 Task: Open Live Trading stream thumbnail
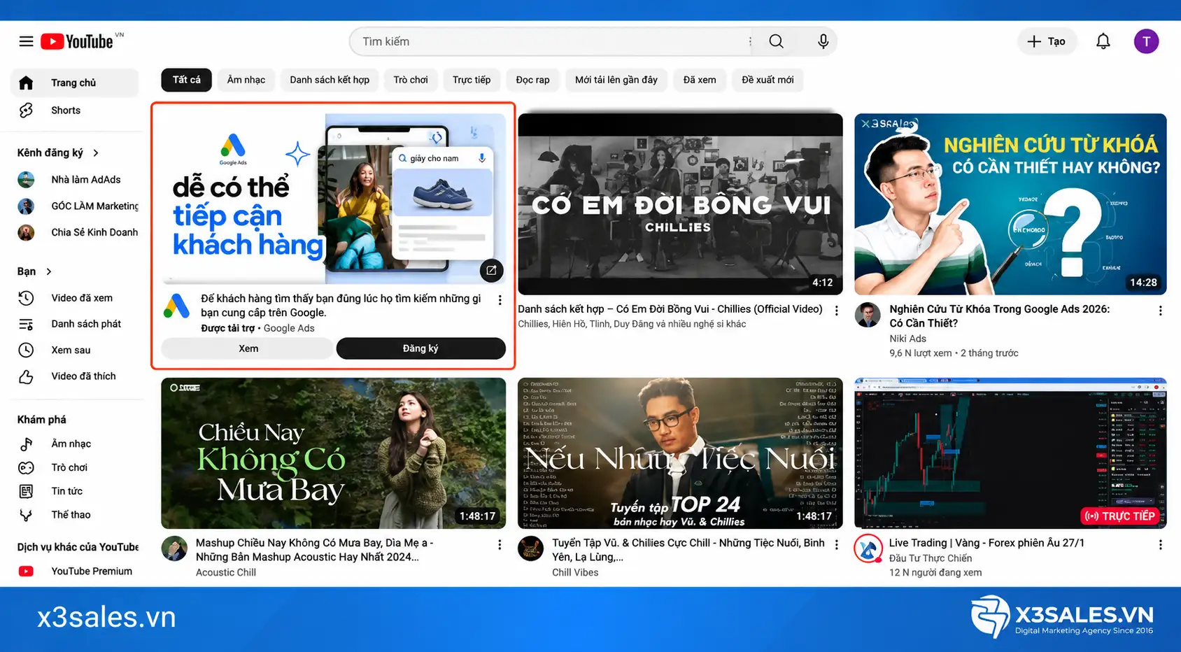pos(1010,453)
